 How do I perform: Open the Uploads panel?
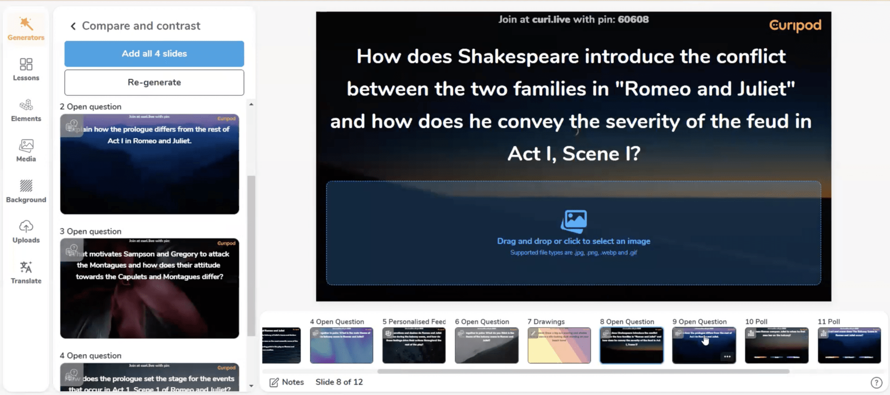26,232
